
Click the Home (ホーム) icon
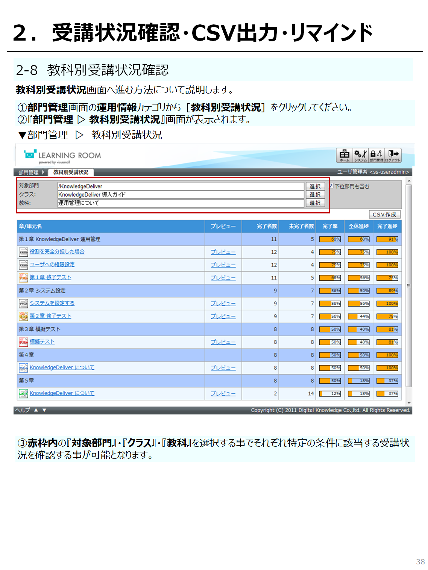click(344, 155)
